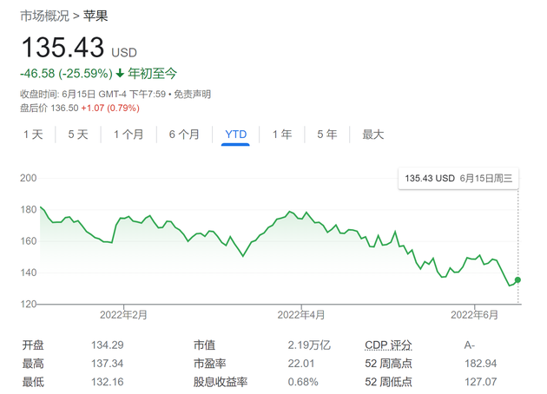547x394 pixels.
Task: Click the 收盘时间 timestamp text
Action: coord(93,94)
